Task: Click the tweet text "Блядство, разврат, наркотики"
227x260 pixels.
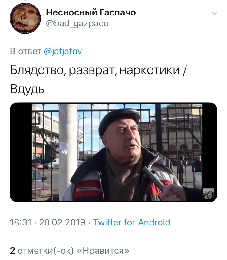Action: [x=95, y=70]
